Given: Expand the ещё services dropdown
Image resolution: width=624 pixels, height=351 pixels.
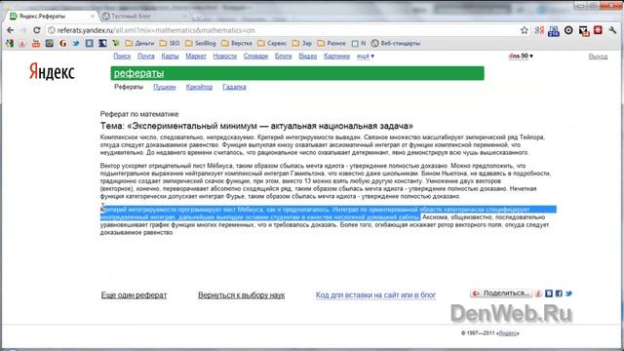Looking at the screenshot, I should pyautogui.click(x=366, y=57).
